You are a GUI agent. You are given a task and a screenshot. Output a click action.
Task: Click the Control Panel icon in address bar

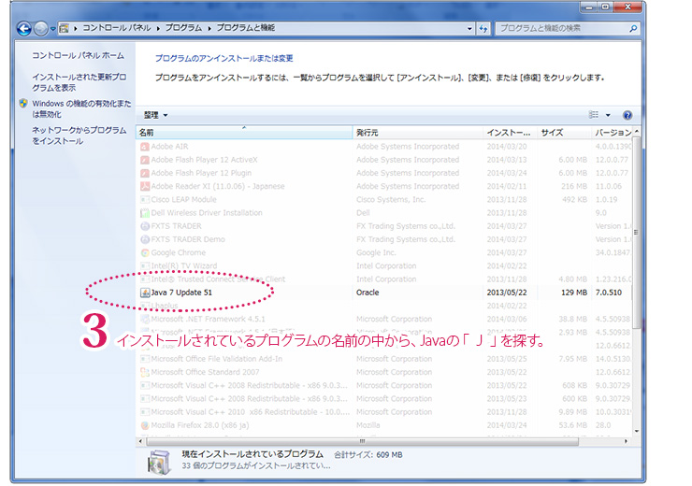pyautogui.click(x=64, y=28)
